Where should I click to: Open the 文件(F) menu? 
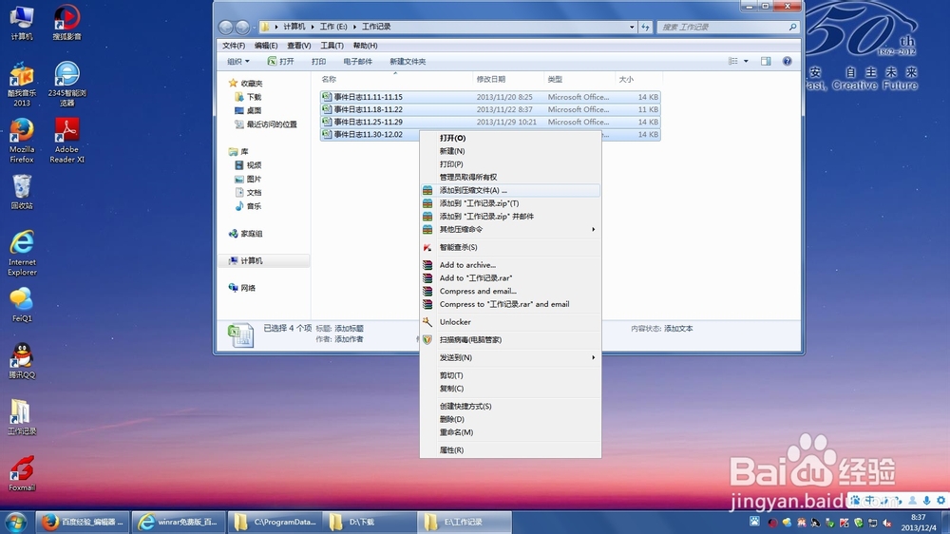[x=234, y=46]
